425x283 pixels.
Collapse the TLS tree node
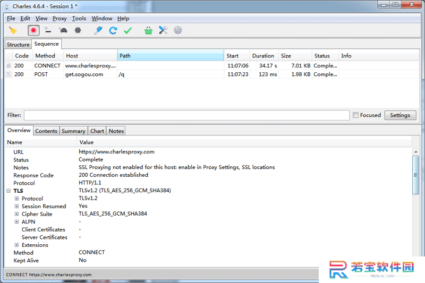8,191
